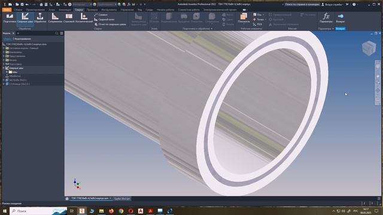
Task: Switch to the Инструменты ribbon tab
Action: point(109,10)
